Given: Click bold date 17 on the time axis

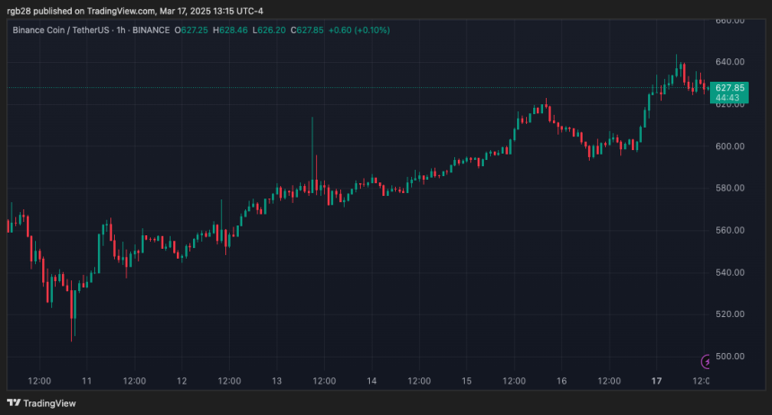Looking at the screenshot, I should click(656, 382).
